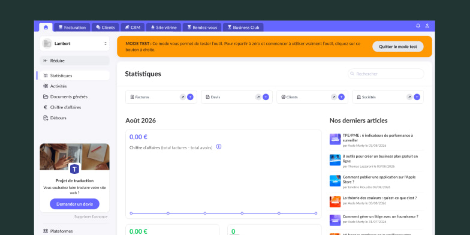Click the first data point on revenue chart
Screen dimensions: 470x235
point(131,213)
